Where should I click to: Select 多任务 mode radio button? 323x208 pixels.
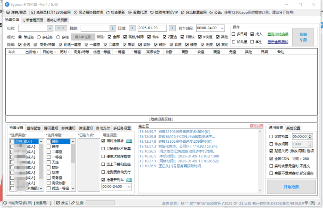(x=39, y=37)
